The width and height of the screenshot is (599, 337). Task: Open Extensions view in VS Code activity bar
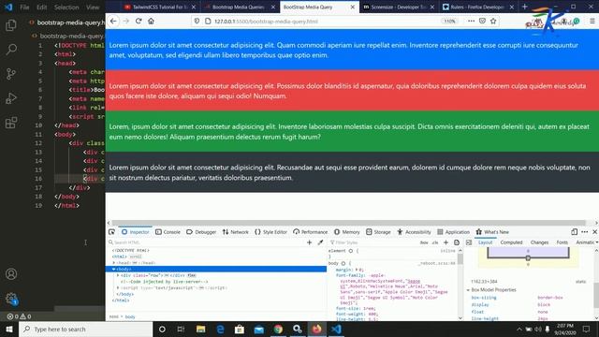[11, 123]
